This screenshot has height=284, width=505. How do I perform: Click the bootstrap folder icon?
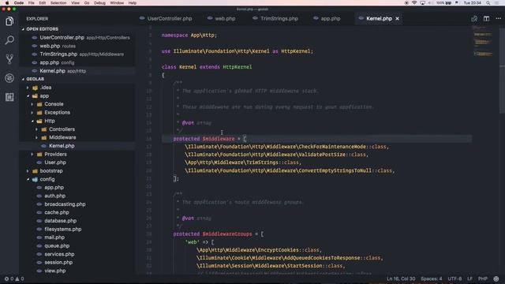click(35, 171)
